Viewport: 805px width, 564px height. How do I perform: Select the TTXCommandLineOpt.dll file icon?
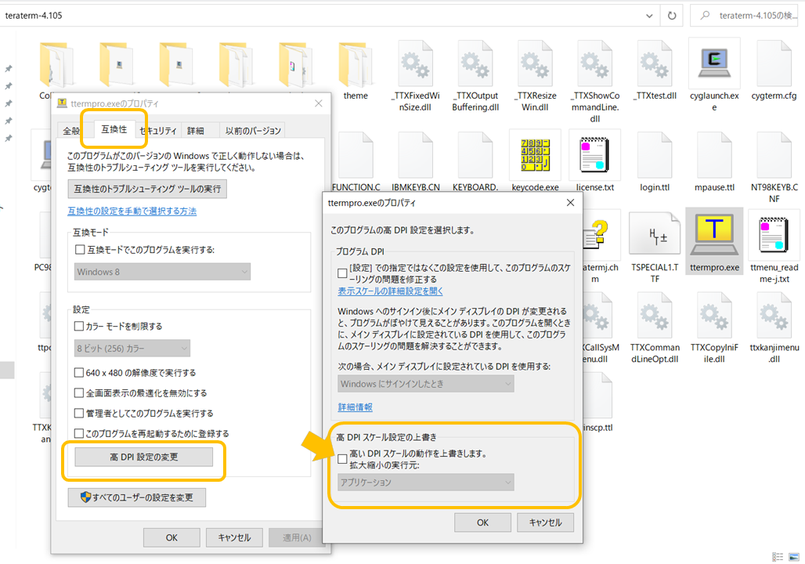[x=655, y=315]
